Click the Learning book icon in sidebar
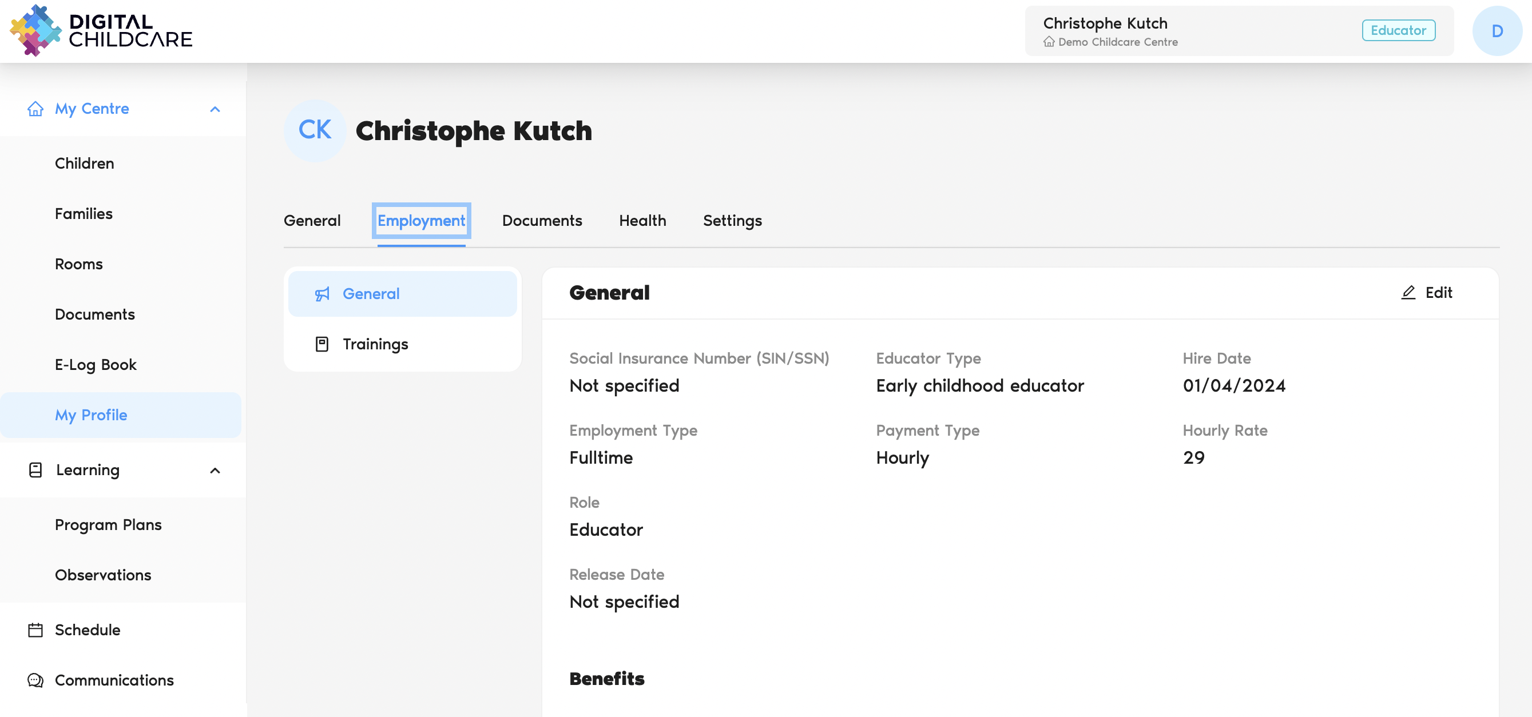The width and height of the screenshot is (1532, 717). [x=35, y=470]
